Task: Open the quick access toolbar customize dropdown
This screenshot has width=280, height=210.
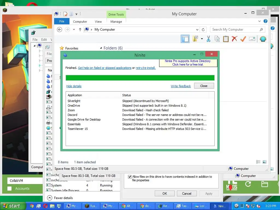Action: [76, 14]
